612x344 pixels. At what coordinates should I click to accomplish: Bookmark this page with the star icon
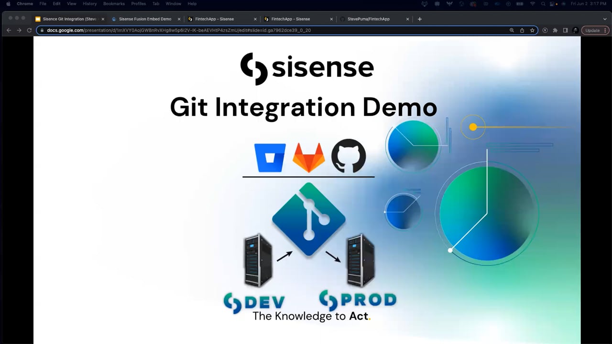532,30
